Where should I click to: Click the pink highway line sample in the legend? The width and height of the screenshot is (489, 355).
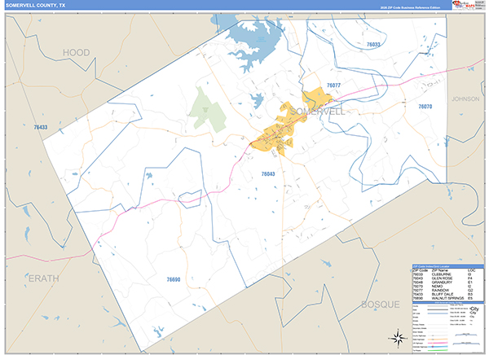coord(437,343)
